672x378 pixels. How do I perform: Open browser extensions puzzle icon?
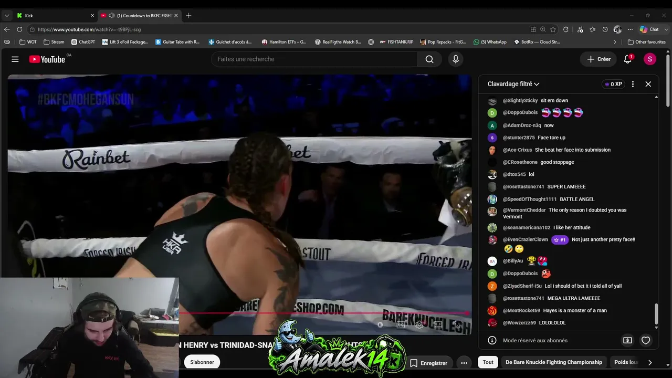565,29
